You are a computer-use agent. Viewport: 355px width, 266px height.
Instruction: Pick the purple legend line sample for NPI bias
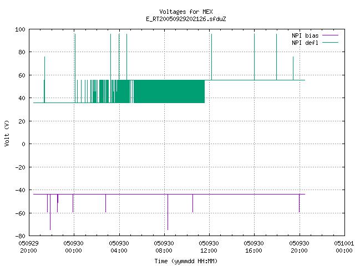330,35
